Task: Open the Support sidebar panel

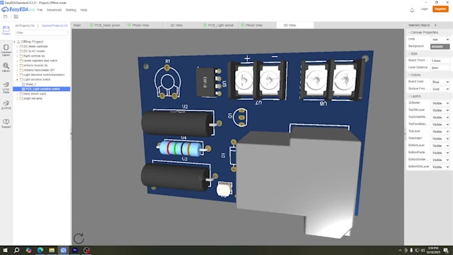Action: pyautogui.click(x=6, y=123)
